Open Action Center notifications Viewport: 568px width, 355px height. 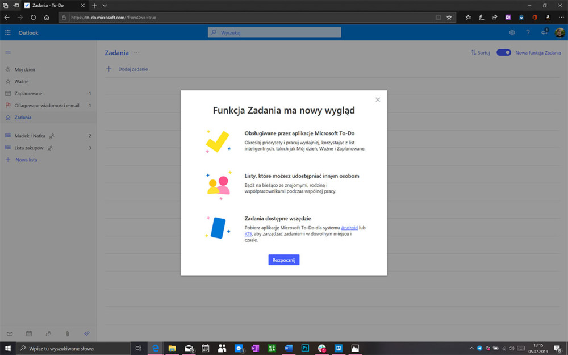point(558,349)
